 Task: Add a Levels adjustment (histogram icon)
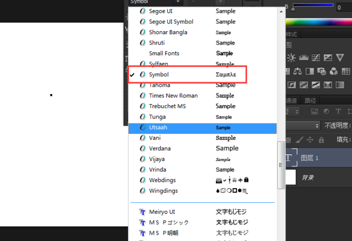pyautogui.click(x=303, y=58)
